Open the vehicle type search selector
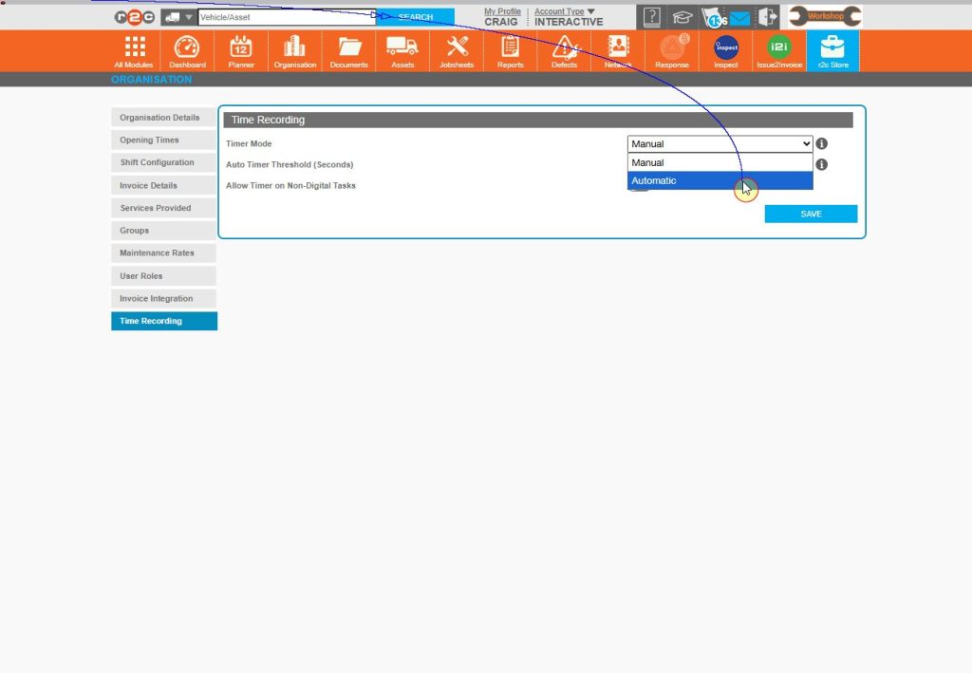The height and width of the screenshot is (673, 972). pos(178,17)
